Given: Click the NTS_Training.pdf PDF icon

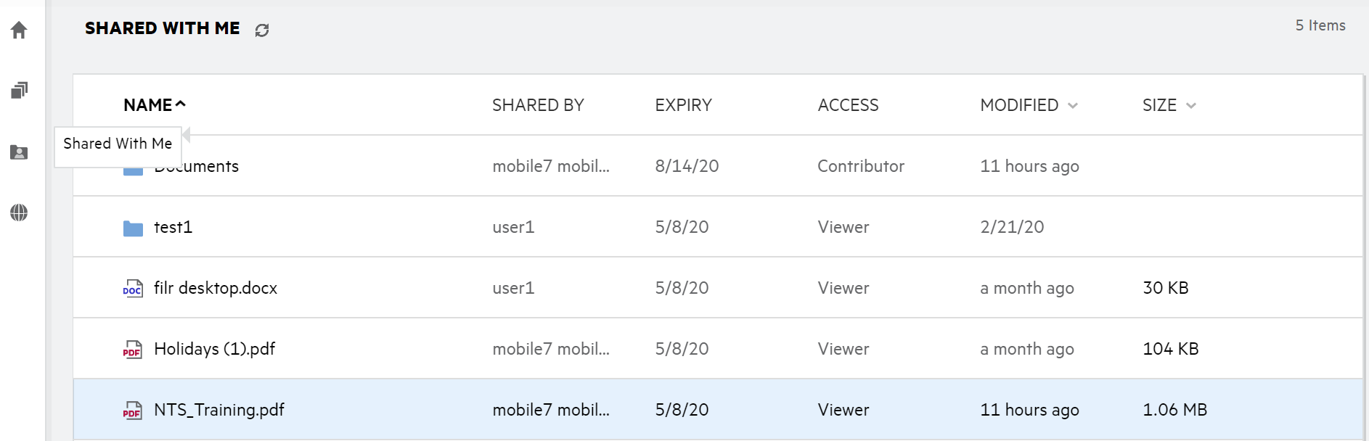Looking at the screenshot, I should click(x=133, y=411).
